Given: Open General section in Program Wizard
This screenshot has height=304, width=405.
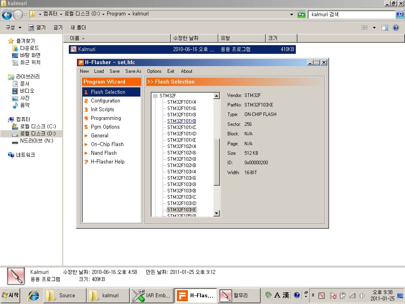Looking at the screenshot, I should pyautogui.click(x=99, y=135).
